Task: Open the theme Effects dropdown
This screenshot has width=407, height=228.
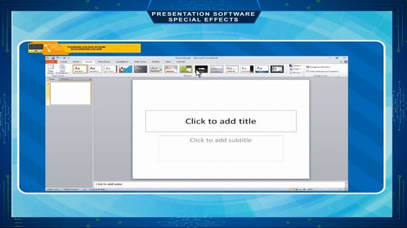Action: click(x=295, y=73)
